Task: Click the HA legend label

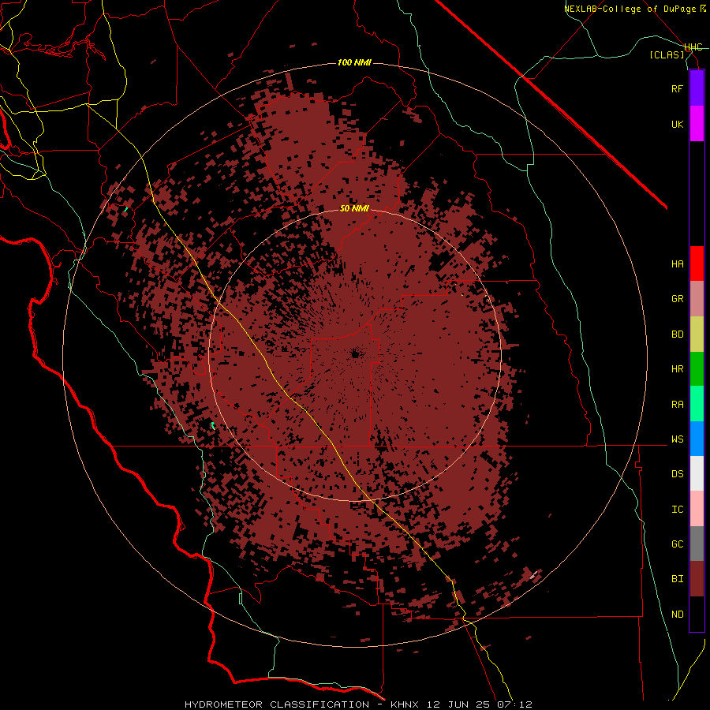Action: point(677,264)
